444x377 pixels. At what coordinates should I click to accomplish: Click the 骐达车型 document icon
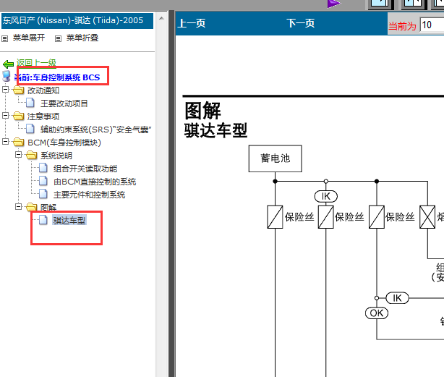click(x=43, y=220)
